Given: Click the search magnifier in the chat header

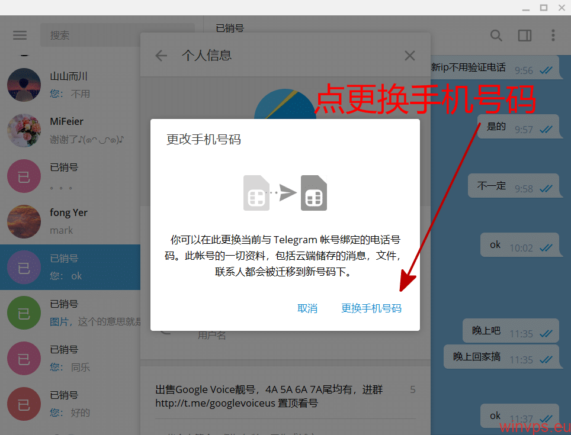Looking at the screenshot, I should click(x=496, y=36).
